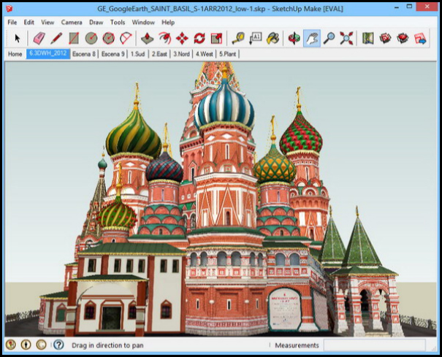The width and height of the screenshot is (442, 357).
Task: Open the Tools menu
Action: (x=118, y=22)
